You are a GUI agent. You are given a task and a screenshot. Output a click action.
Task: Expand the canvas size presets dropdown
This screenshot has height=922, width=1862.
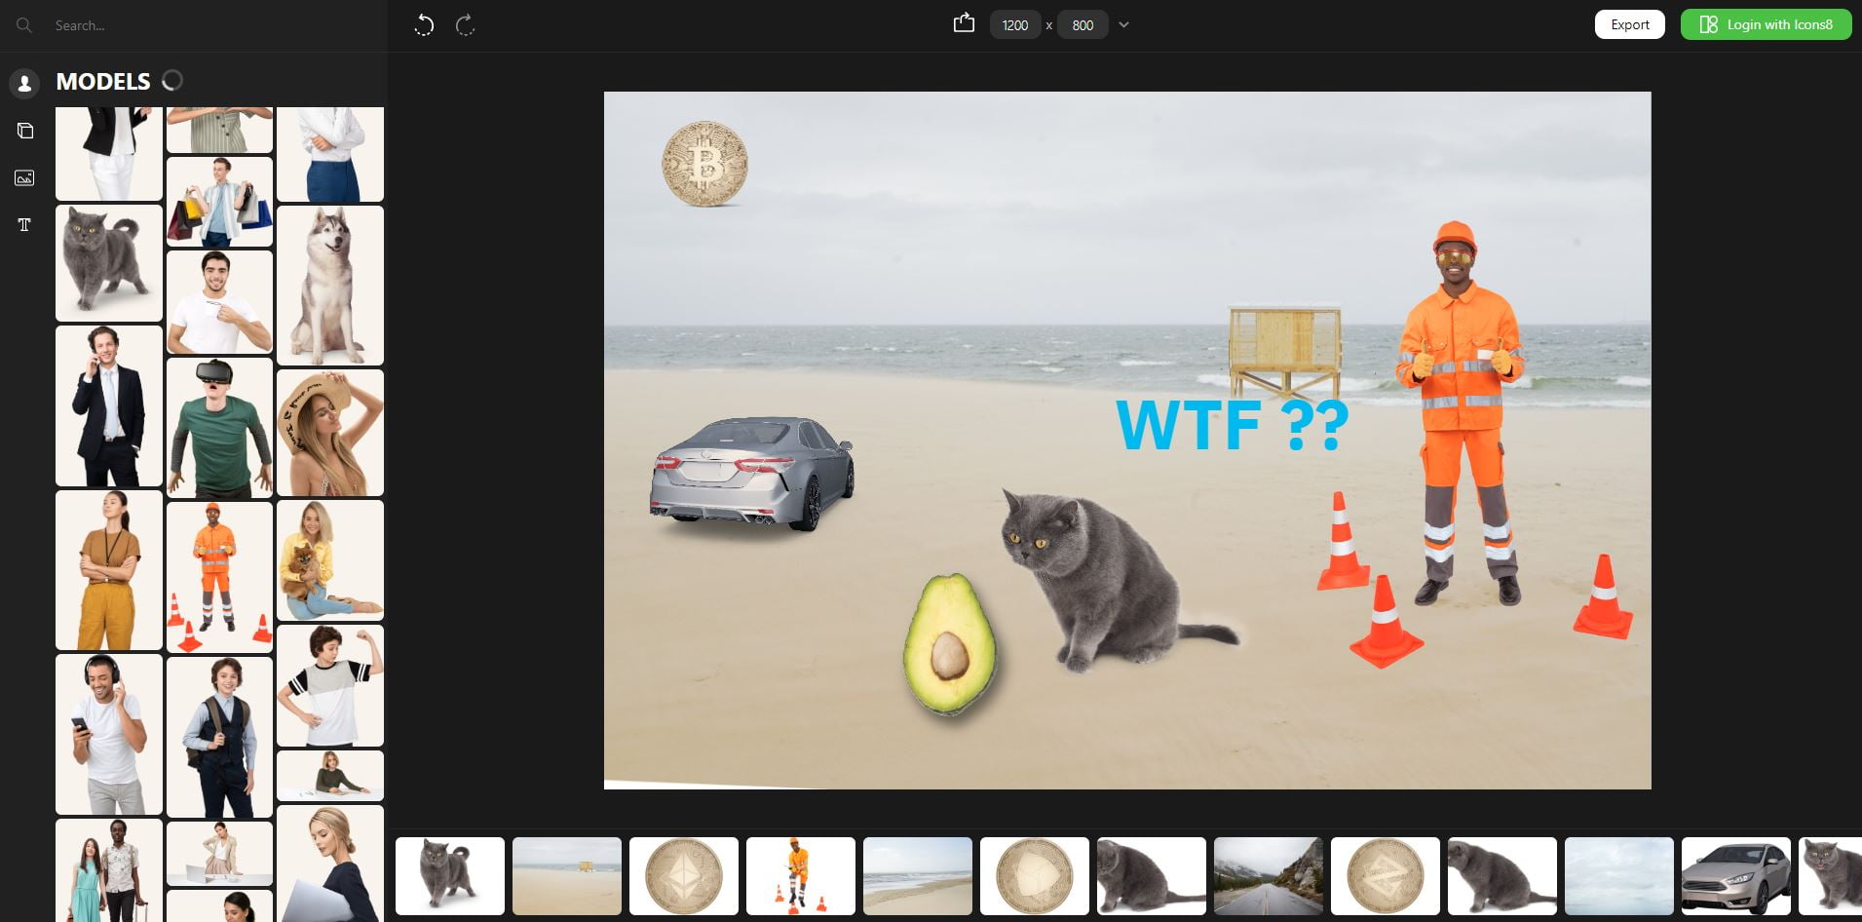pos(1123,25)
